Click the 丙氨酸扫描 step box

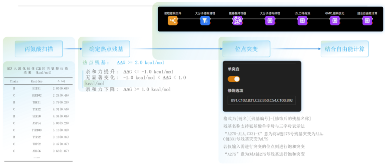(39, 49)
